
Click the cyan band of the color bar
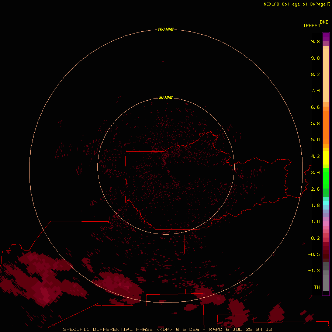point(326,203)
